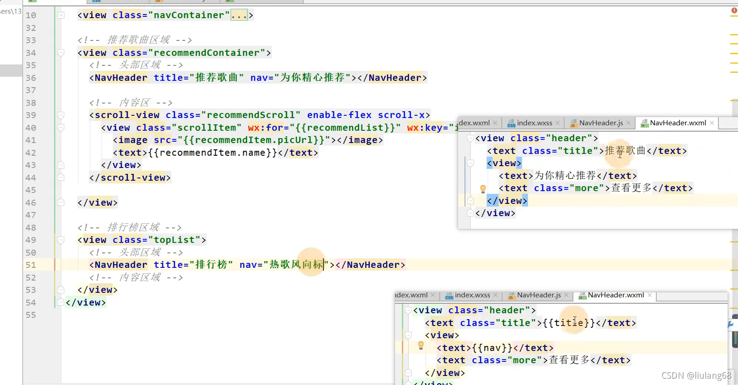
Task: Close the NavHeader.js tab in the 推荐歌曲 panel
Action: pos(628,123)
